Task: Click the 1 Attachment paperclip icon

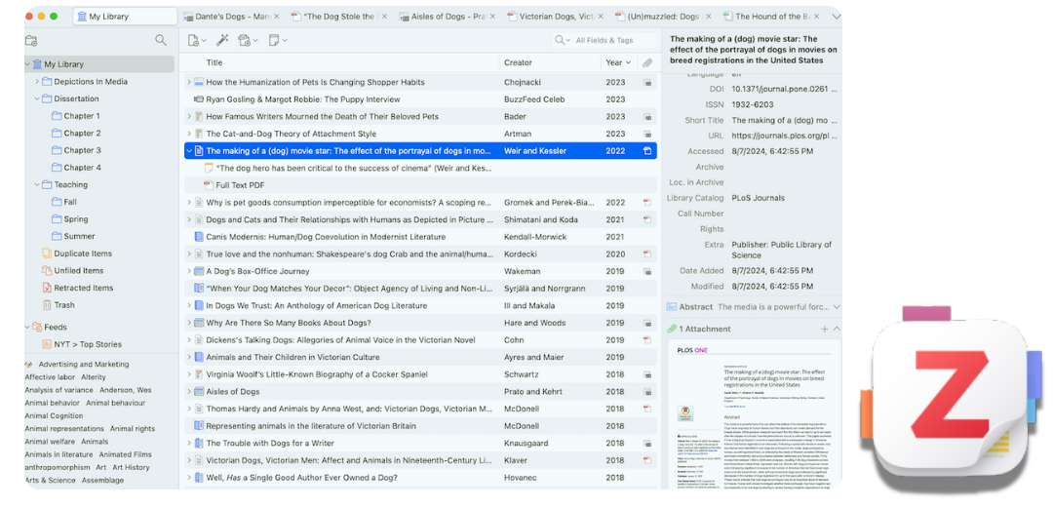Action: click(672, 330)
